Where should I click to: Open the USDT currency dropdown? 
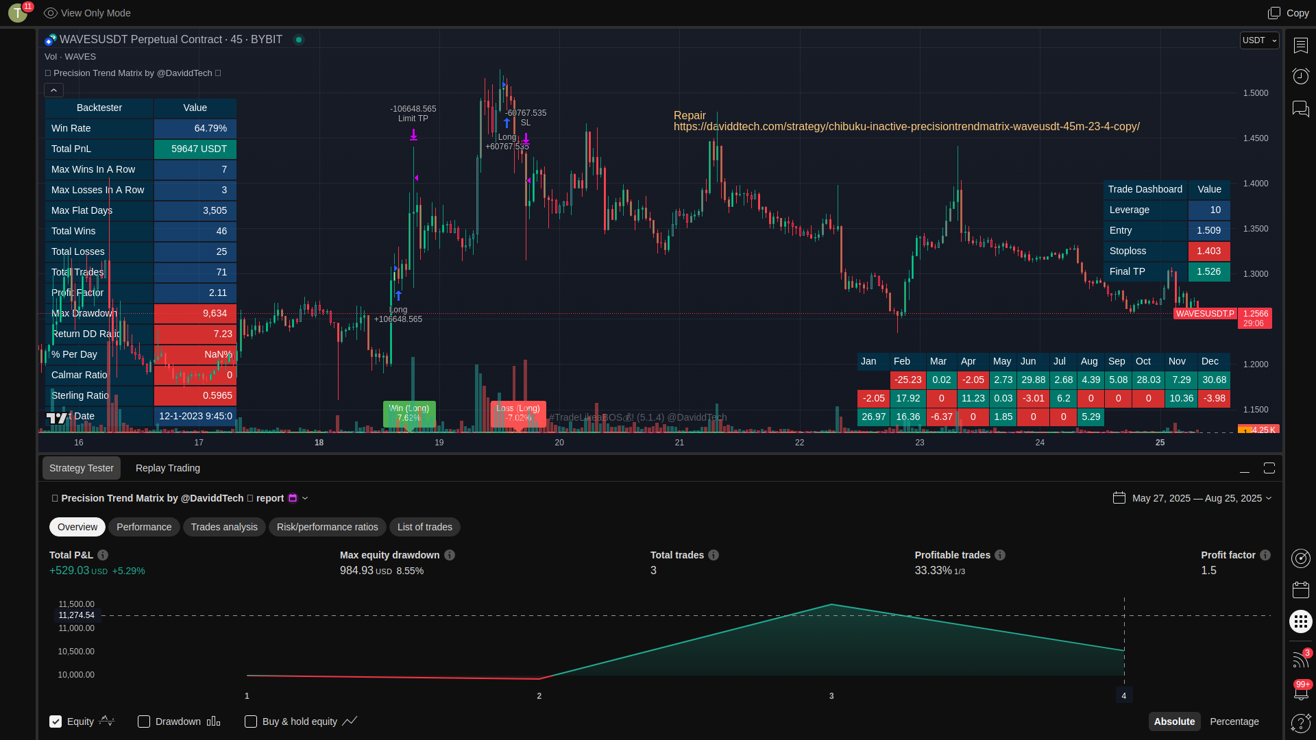tap(1260, 40)
